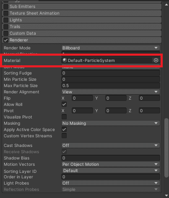Open the Sorting Layer ID dropdown
The width and height of the screenshot is (169, 198).
click(x=111, y=170)
